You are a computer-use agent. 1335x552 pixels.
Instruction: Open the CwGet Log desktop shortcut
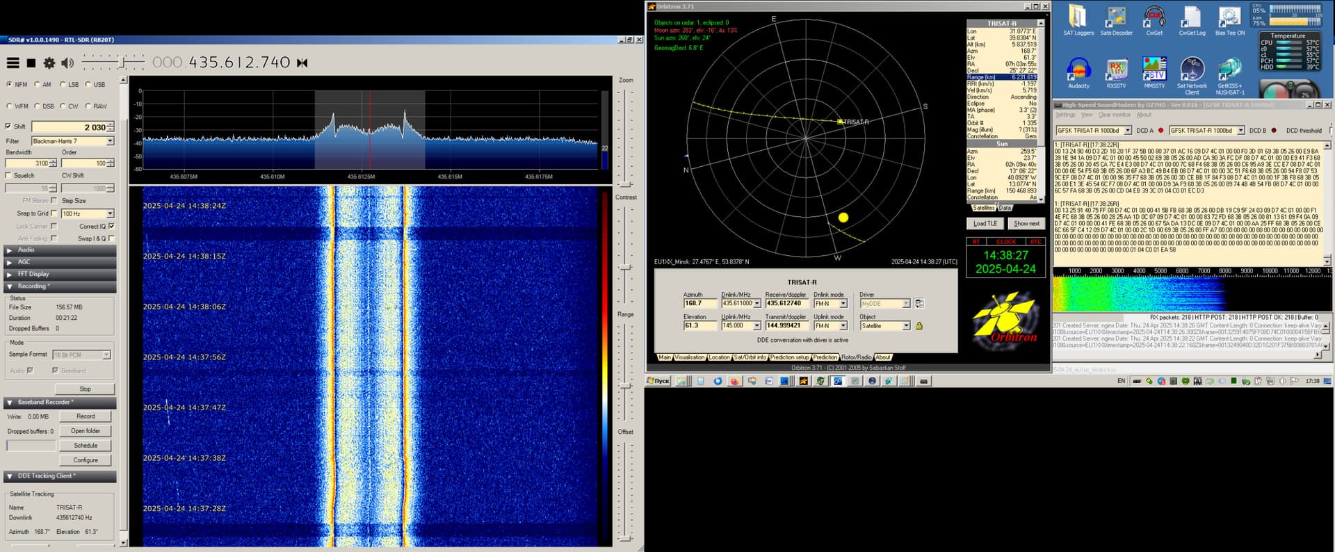[1191, 20]
